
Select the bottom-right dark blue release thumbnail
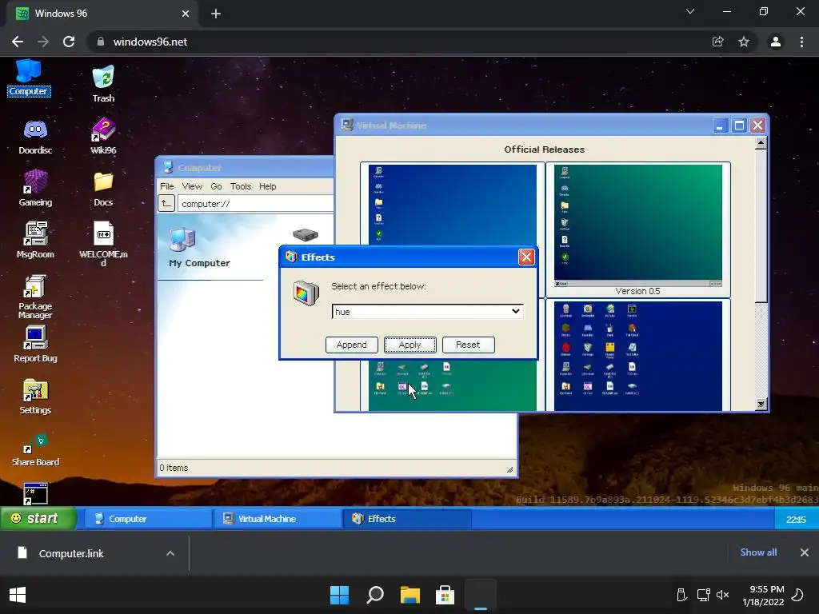[x=637, y=356]
